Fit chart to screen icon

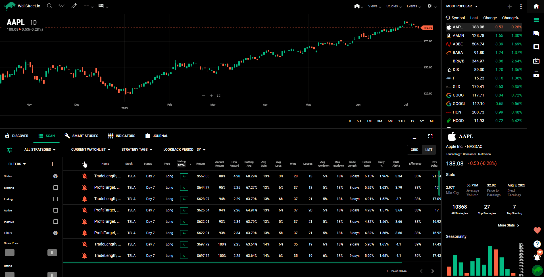point(219,96)
